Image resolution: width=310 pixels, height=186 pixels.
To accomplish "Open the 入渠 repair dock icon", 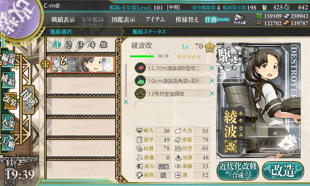I will [x=8, y=122].
